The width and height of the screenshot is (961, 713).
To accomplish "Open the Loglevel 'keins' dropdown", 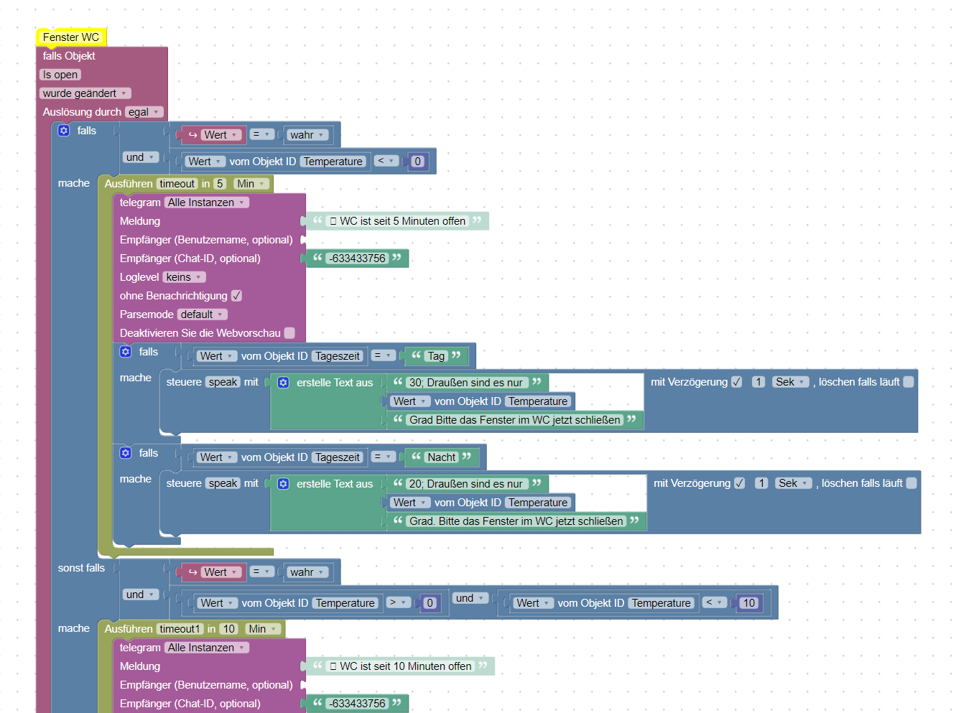I will [x=184, y=277].
